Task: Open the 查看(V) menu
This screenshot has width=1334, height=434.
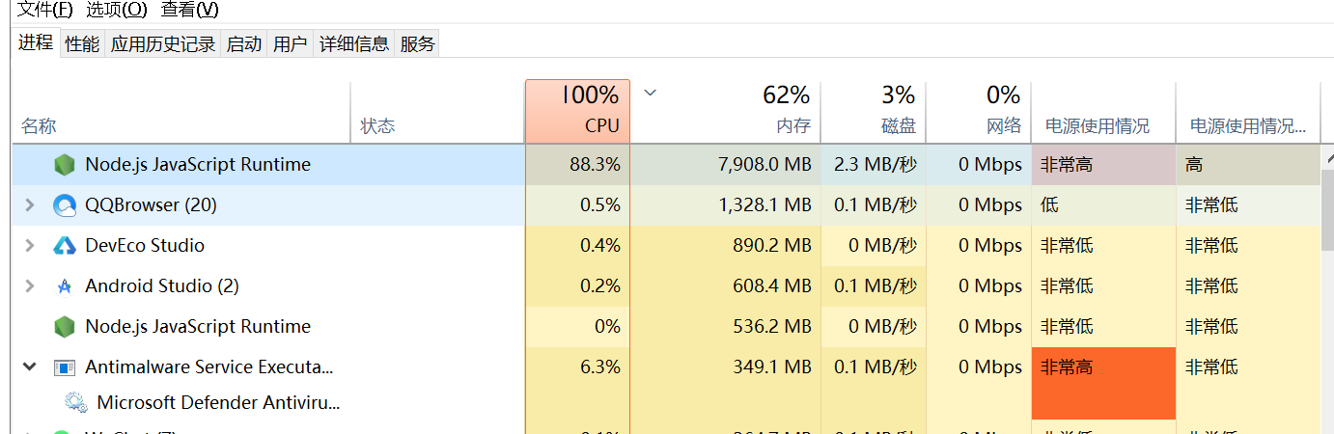Action: (189, 10)
